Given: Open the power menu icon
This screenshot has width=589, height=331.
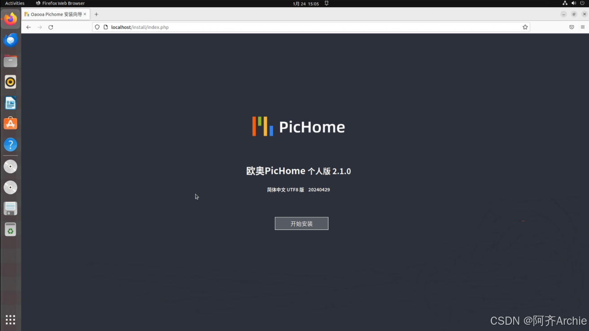Looking at the screenshot, I should (582, 3).
